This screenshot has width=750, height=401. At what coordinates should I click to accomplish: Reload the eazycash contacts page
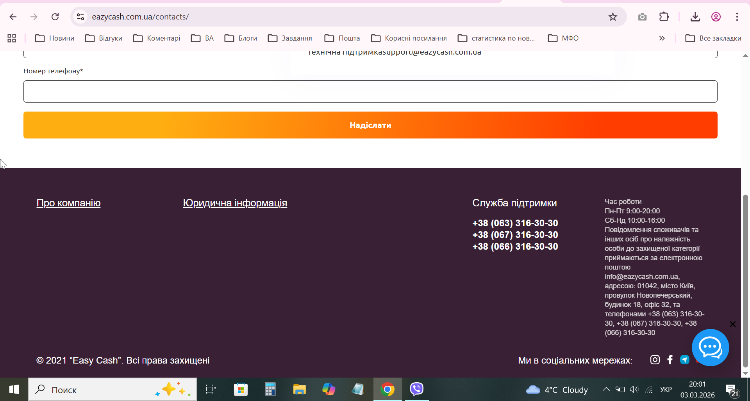tap(55, 17)
